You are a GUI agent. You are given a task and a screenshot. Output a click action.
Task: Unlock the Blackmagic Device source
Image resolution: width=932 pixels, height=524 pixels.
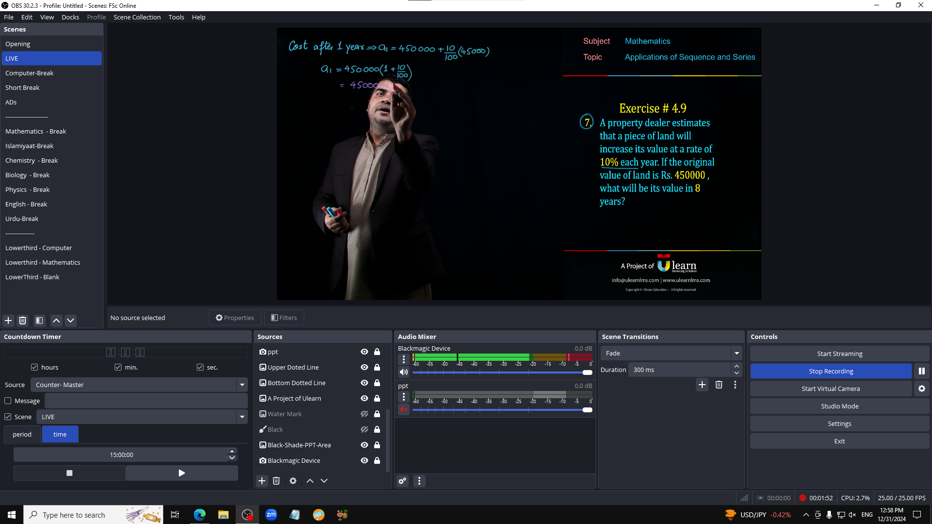pos(377,460)
